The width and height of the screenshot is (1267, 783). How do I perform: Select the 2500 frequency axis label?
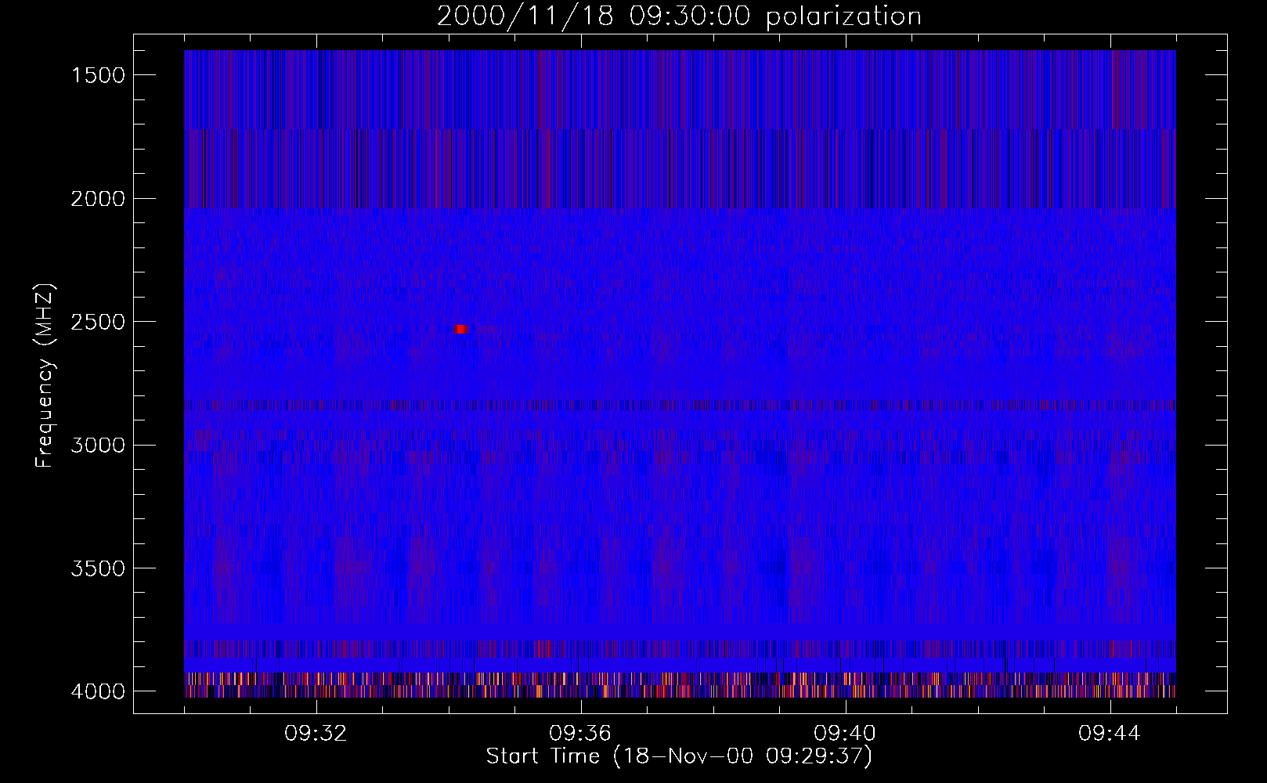click(x=98, y=322)
